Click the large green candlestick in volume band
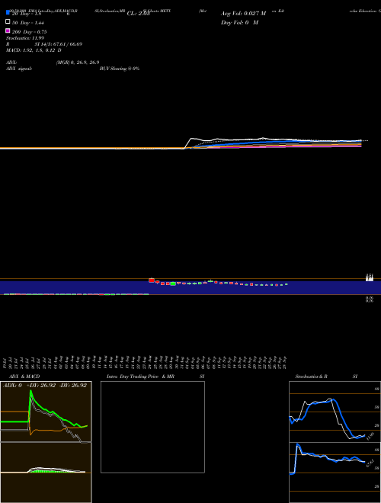 173,284
